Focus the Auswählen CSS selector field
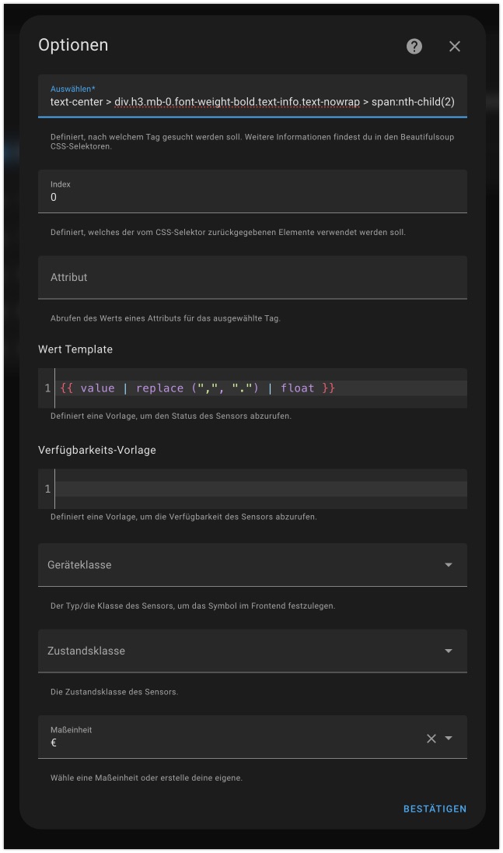Screen dimensions: 503x853 tap(253, 96)
